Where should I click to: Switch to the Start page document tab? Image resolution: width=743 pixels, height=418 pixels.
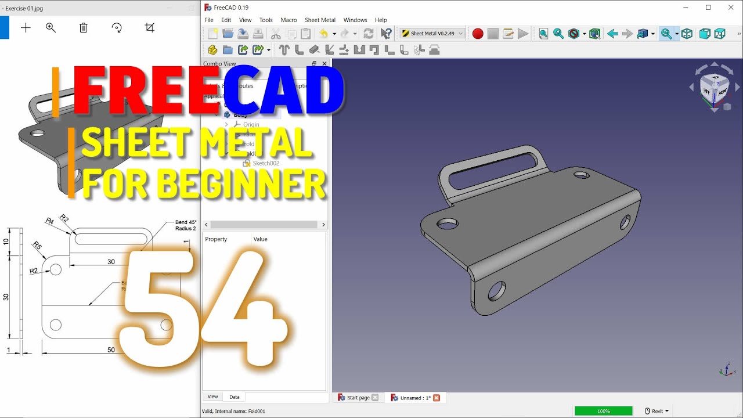[x=358, y=398]
